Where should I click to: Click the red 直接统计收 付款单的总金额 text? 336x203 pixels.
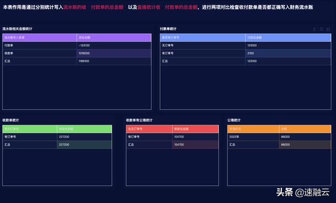coord(167,7)
